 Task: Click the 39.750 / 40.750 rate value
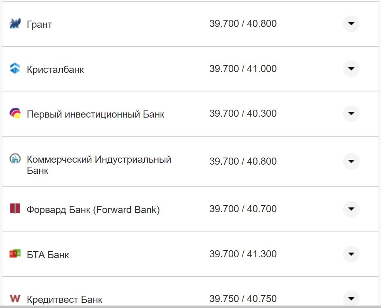pyautogui.click(x=244, y=299)
